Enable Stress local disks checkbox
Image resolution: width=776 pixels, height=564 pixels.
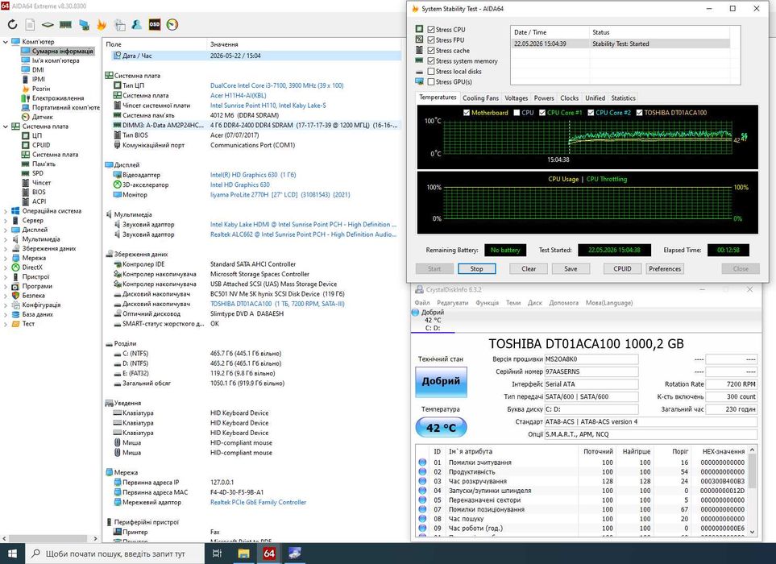pyautogui.click(x=431, y=71)
